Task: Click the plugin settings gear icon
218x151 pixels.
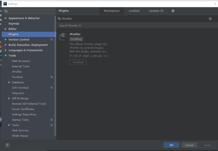Action: pos(173,11)
